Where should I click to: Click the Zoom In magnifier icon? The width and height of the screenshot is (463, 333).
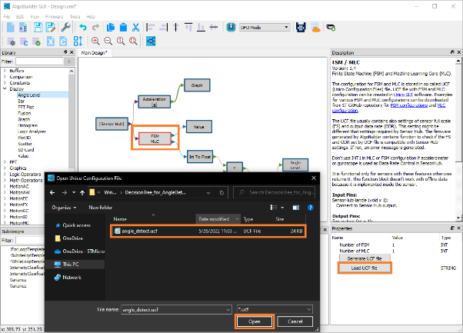tap(95, 41)
